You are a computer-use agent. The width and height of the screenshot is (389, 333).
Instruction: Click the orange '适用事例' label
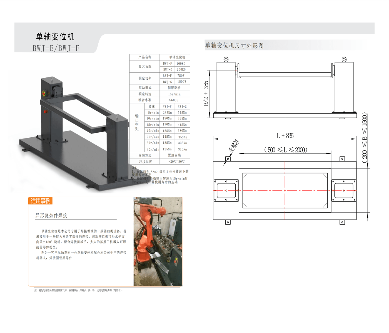41,201
